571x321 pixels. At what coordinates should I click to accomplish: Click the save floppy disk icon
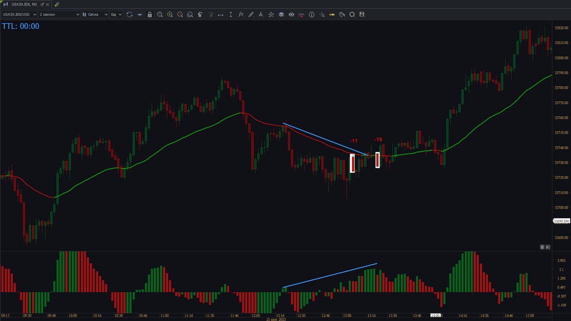tap(362, 15)
